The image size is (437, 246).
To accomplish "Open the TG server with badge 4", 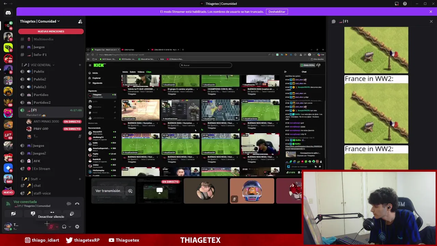I will pos(8,25).
